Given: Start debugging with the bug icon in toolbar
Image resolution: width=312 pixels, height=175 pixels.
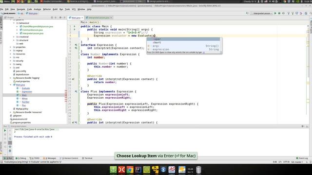Looking at the screenshot, I should pos(279,13).
